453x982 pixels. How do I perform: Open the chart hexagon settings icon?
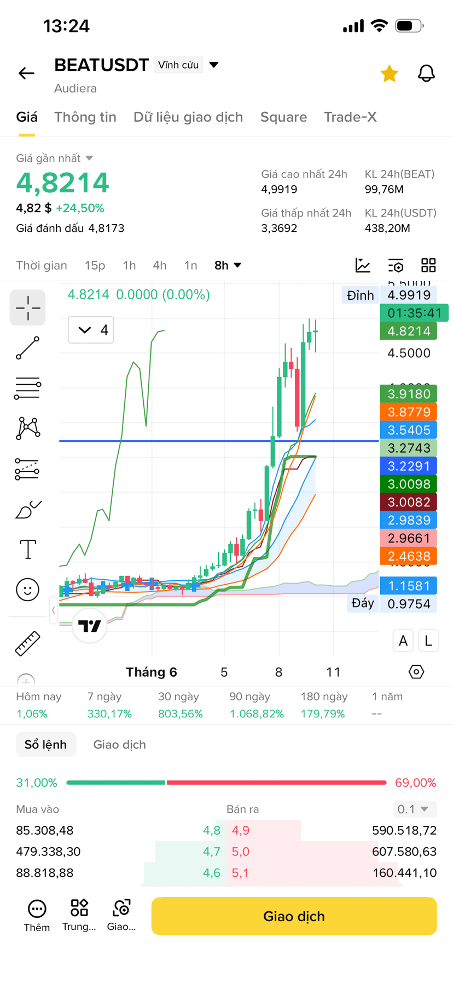[416, 672]
